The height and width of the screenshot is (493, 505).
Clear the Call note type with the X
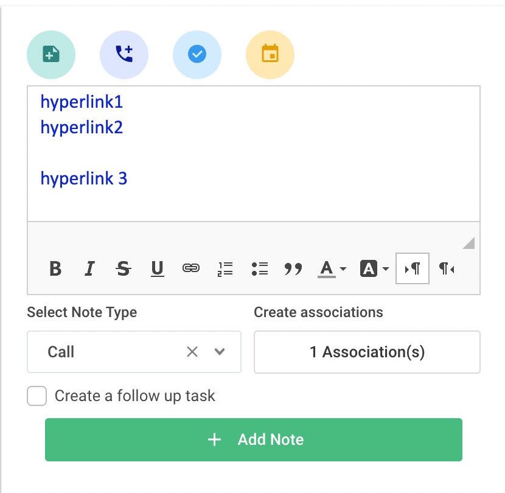pyautogui.click(x=192, y=352)
